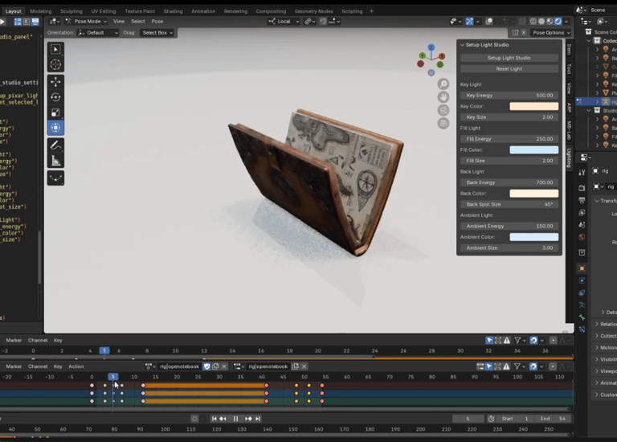
Task: Click the zoom magnifier viewport gizmo
Action: click(x=443, y=84)
